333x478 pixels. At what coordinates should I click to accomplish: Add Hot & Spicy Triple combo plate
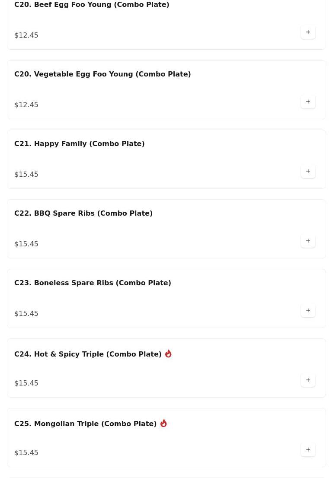308,380
